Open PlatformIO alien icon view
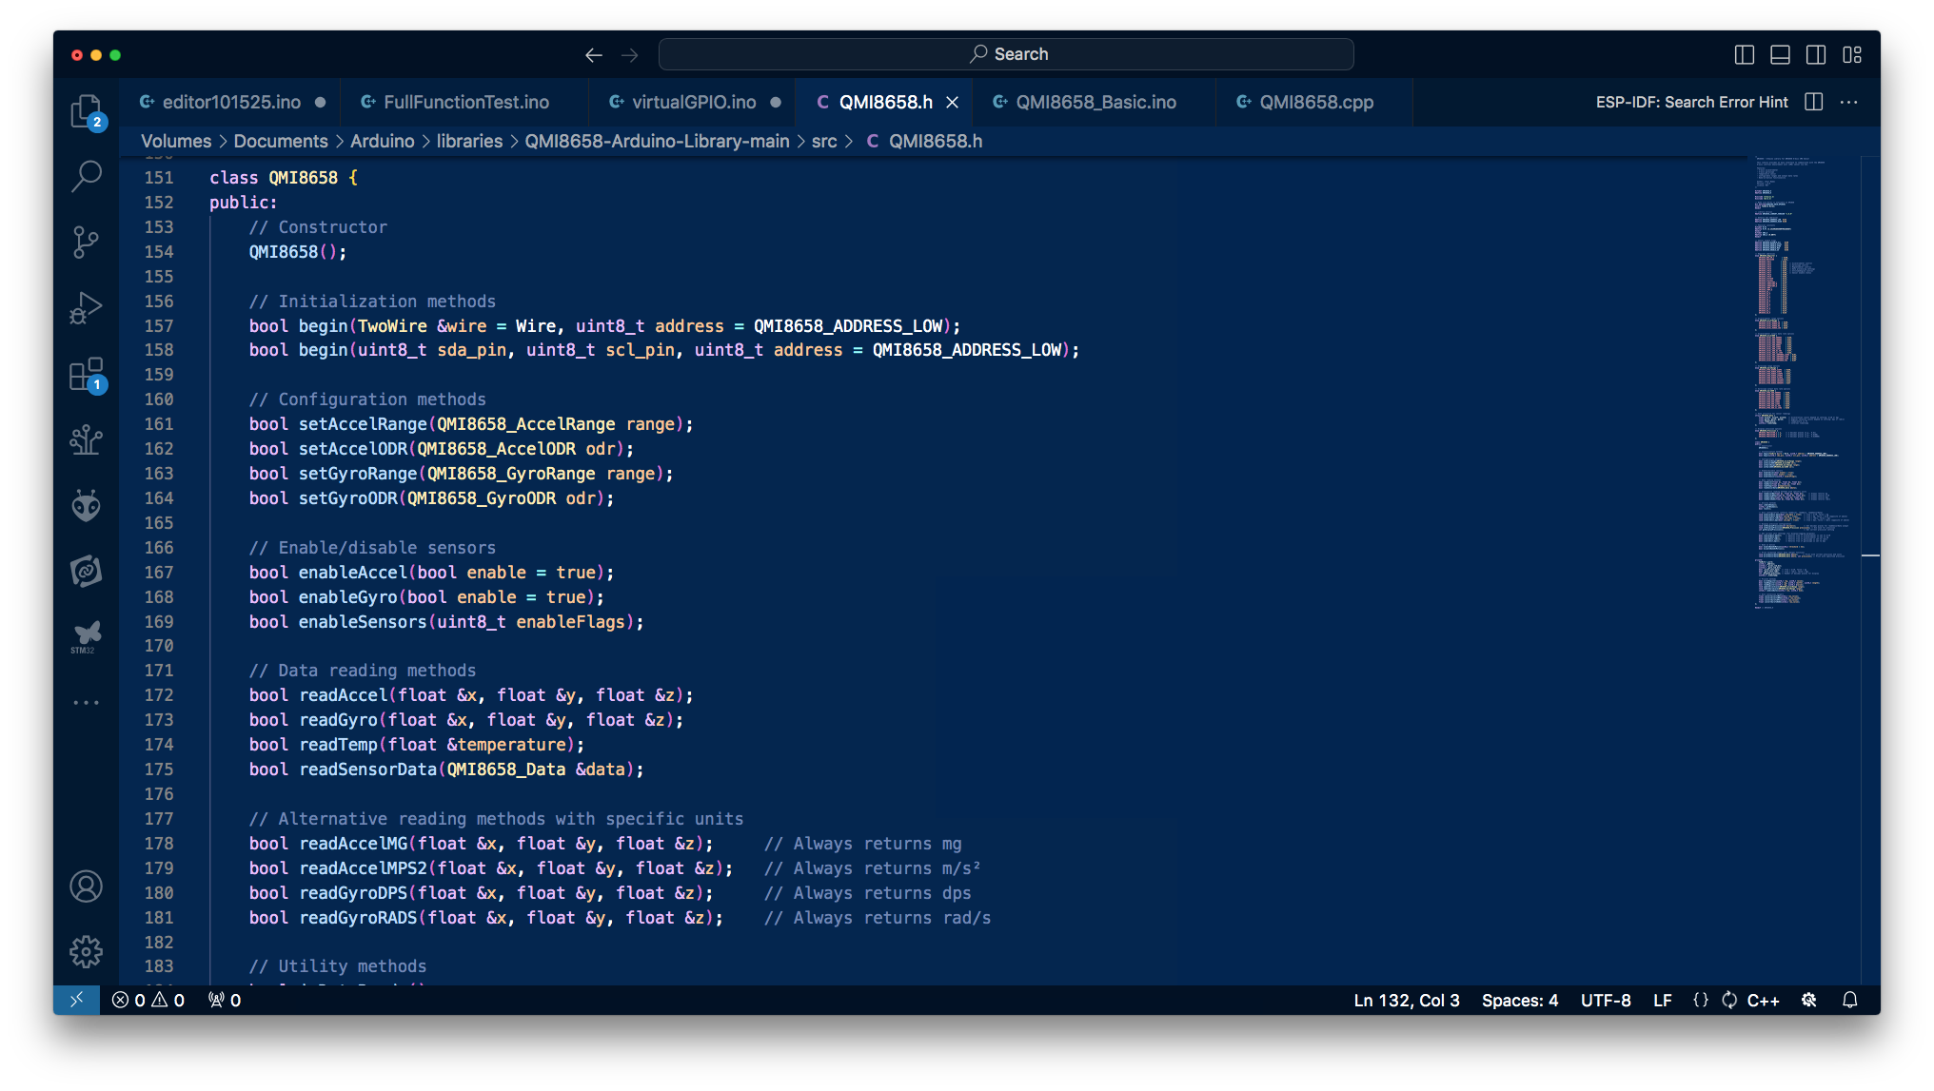 click(86, 505)
